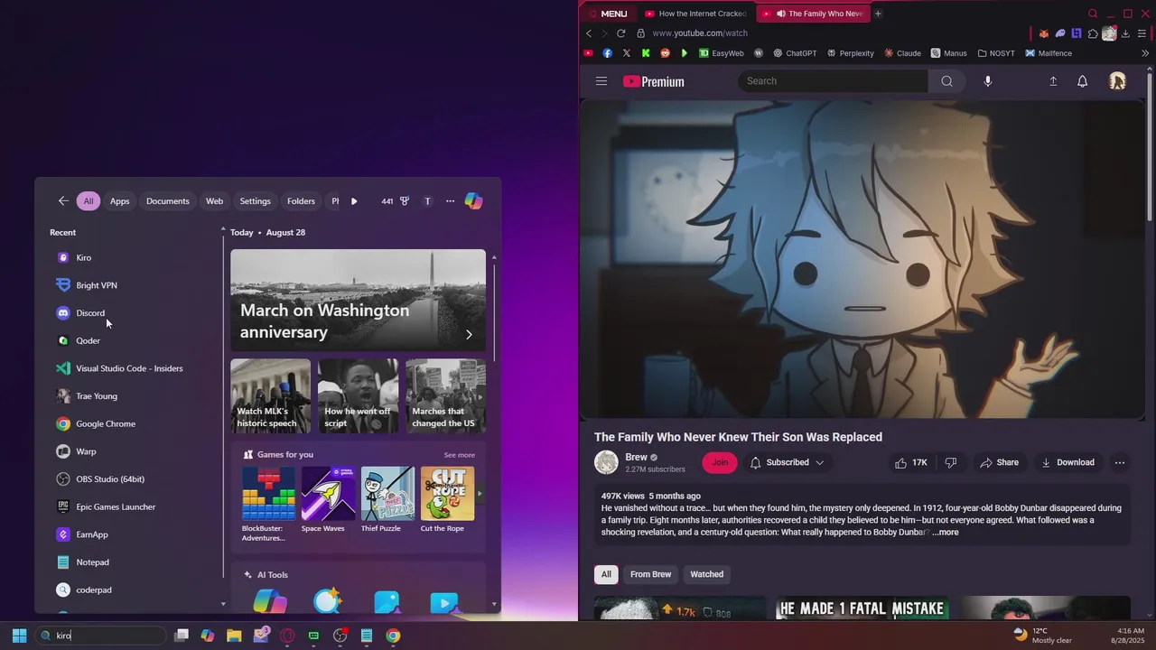Expand the Subscribed dropdown for Brew
This screenshot has width=1156, height=650.
pos(787,462)
